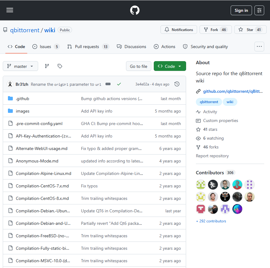View branches using the branch icon
270x268 pixels.
coord(47,66)
